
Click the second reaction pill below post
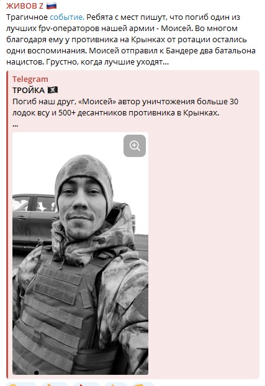[55, 384]
